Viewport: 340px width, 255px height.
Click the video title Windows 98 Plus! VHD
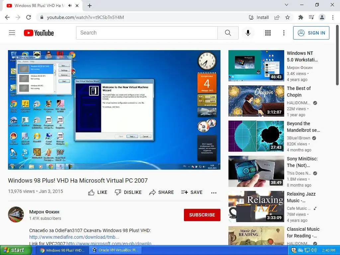pos(78,180)
